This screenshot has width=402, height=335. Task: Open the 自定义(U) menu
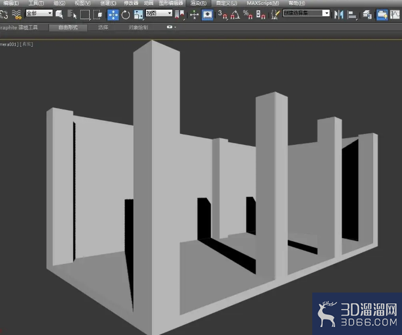(x=226, y=4)
